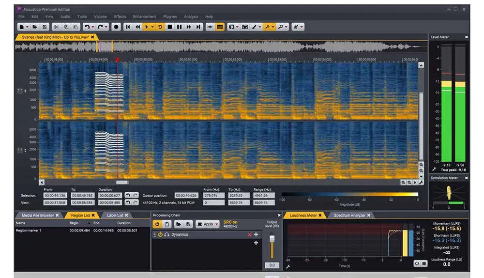Open the New file dropdown arrow

click(28, 27)
